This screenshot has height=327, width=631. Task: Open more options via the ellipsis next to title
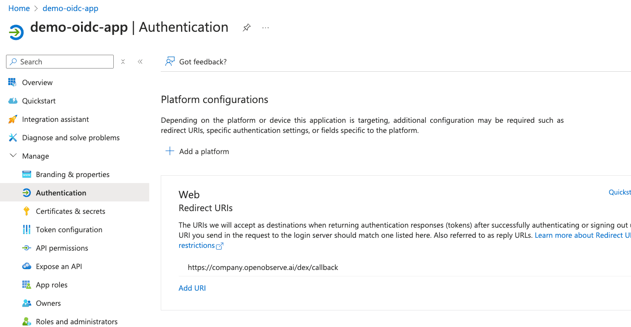(x=265, y=28)
